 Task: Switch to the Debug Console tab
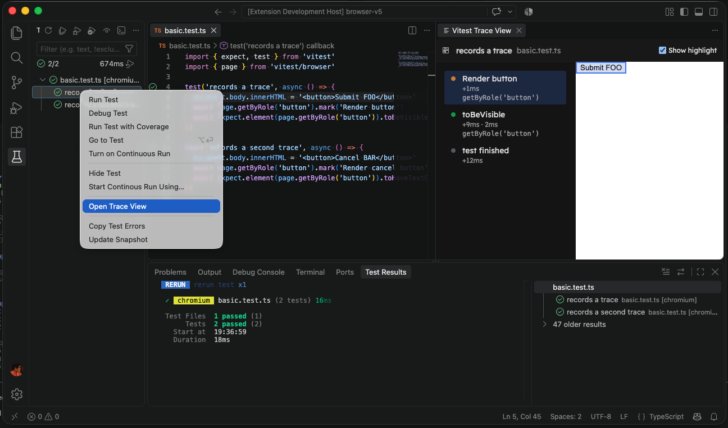258,272
